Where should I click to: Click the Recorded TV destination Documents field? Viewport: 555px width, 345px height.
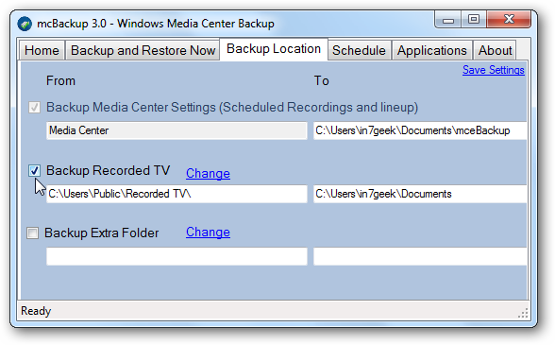coord(420,194)
